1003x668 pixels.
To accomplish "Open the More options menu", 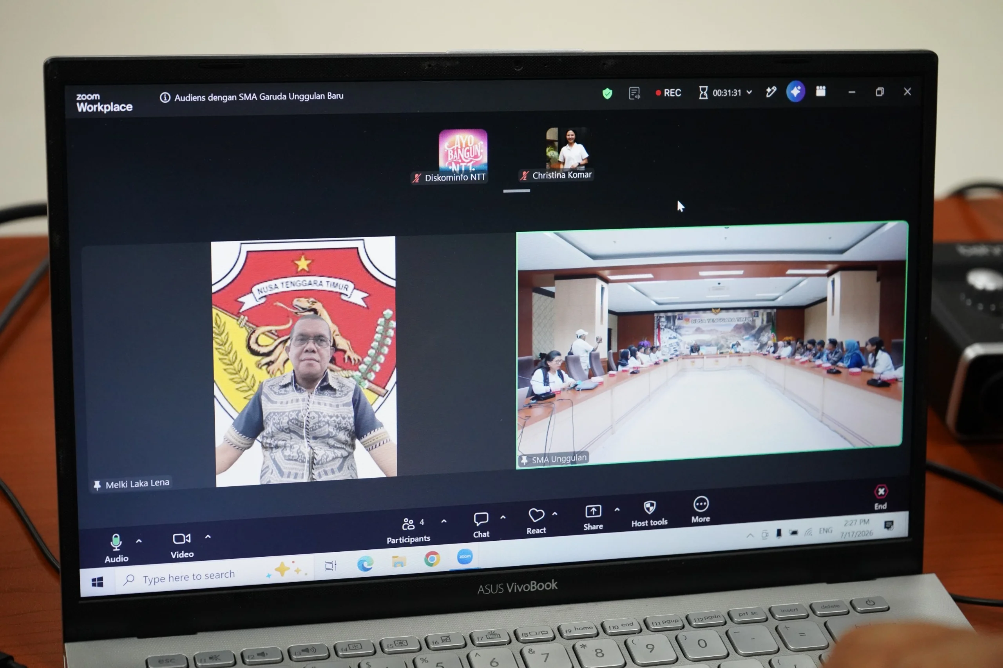I will coord(701,510).
